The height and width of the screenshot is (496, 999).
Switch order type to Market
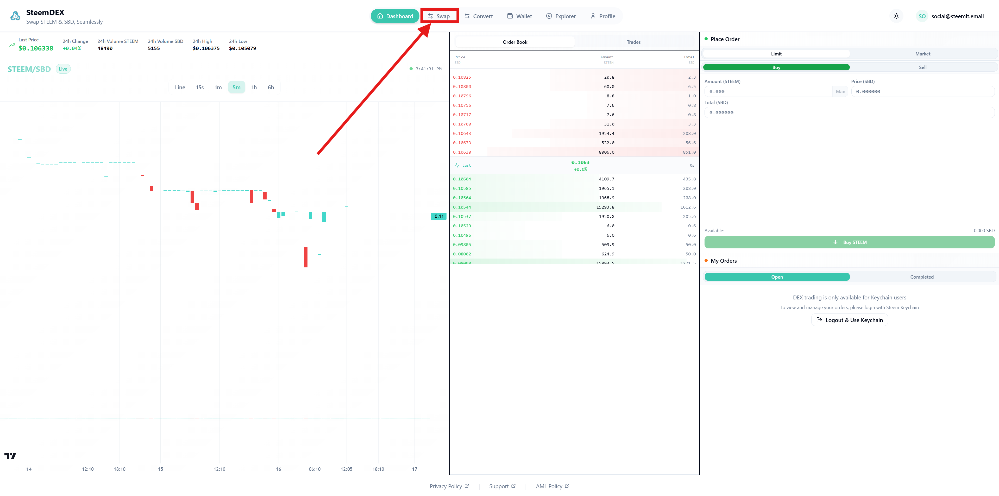(x=923, y=54)
